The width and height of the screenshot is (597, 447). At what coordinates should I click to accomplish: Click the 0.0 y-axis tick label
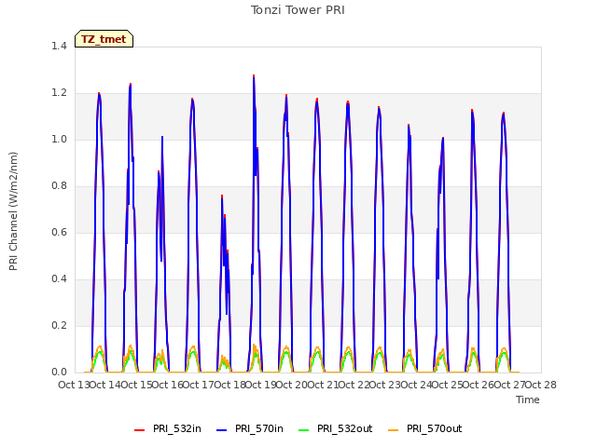click(x=59, y=372)
